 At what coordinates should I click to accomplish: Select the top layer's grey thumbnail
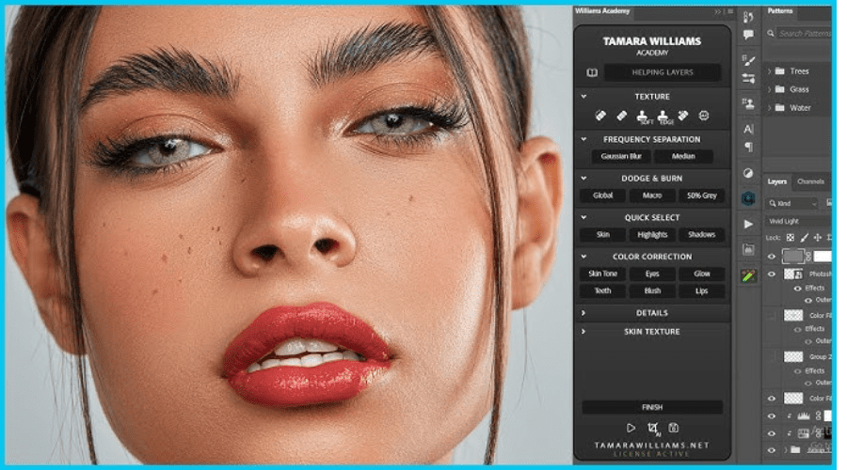pos(793,257)
